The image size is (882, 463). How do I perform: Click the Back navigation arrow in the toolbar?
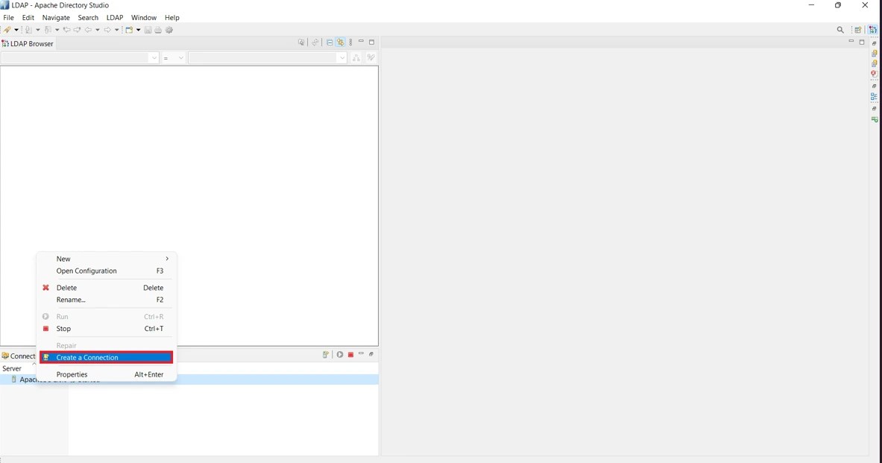click(x=88, y=30)
